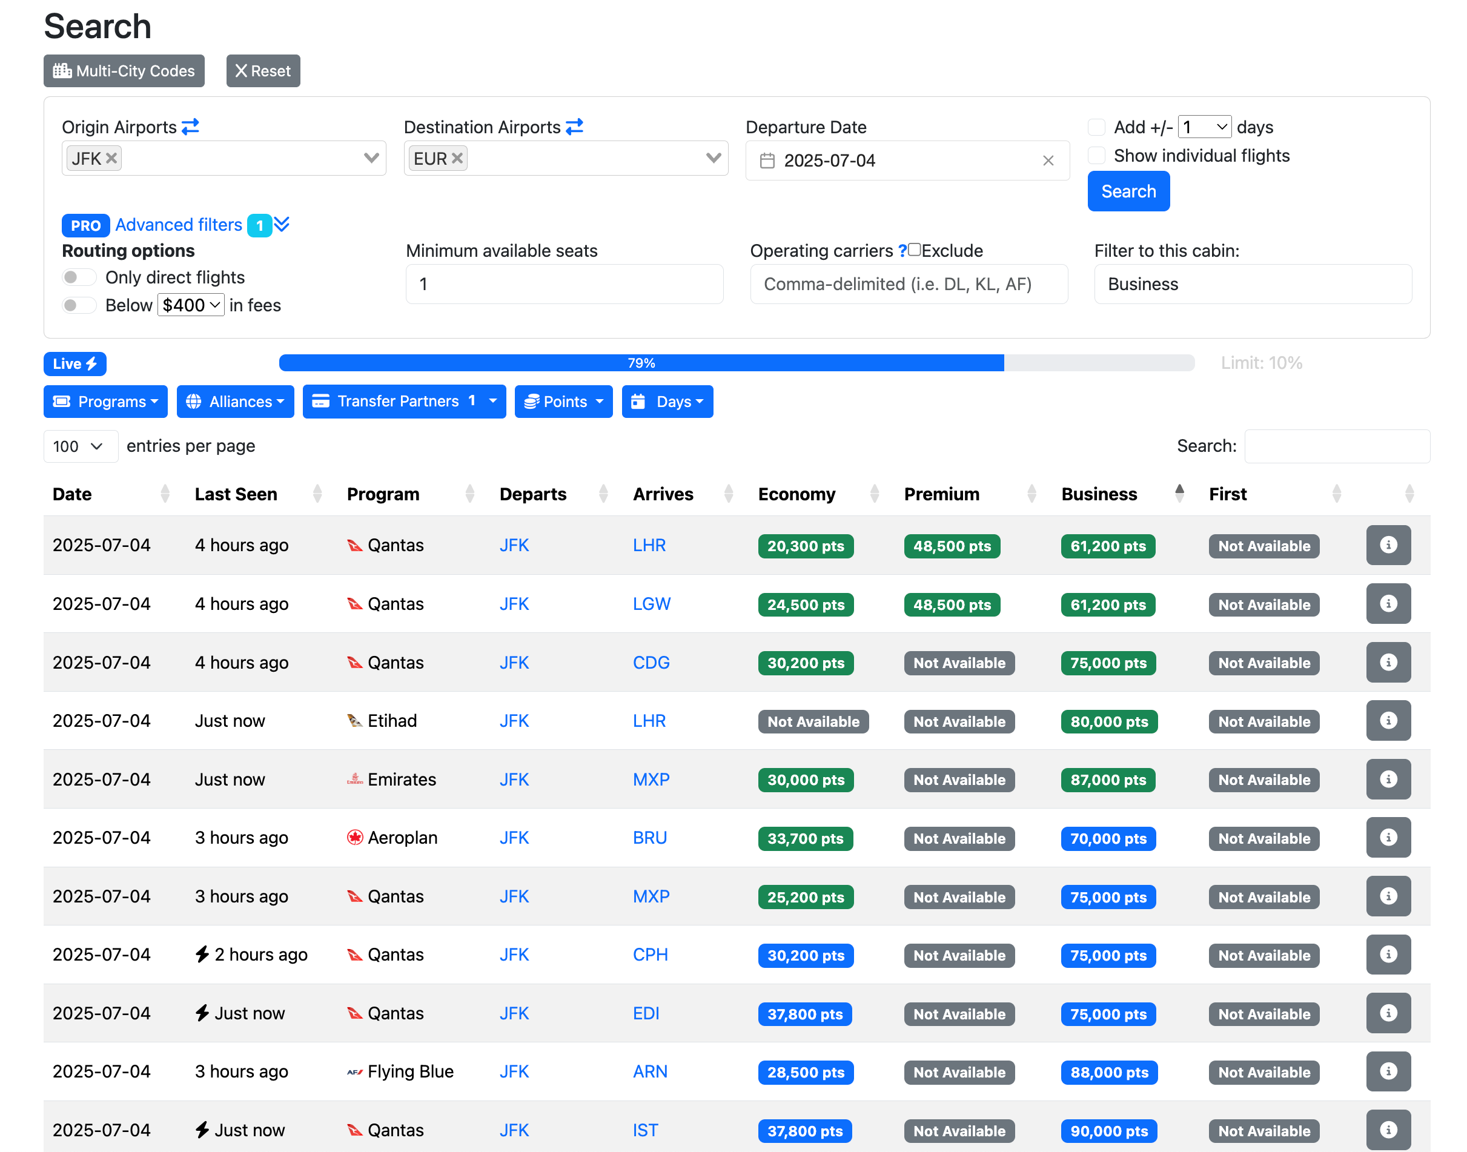Click the Multi-City Codes button
The width and height of the screenshot is (1467, 1152).
tap(124, 71)
